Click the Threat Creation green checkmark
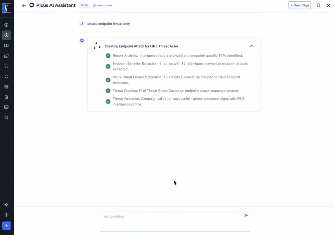The width and height of the screenshot is (334, 235). pyautogui.click(x=108, y=91)
